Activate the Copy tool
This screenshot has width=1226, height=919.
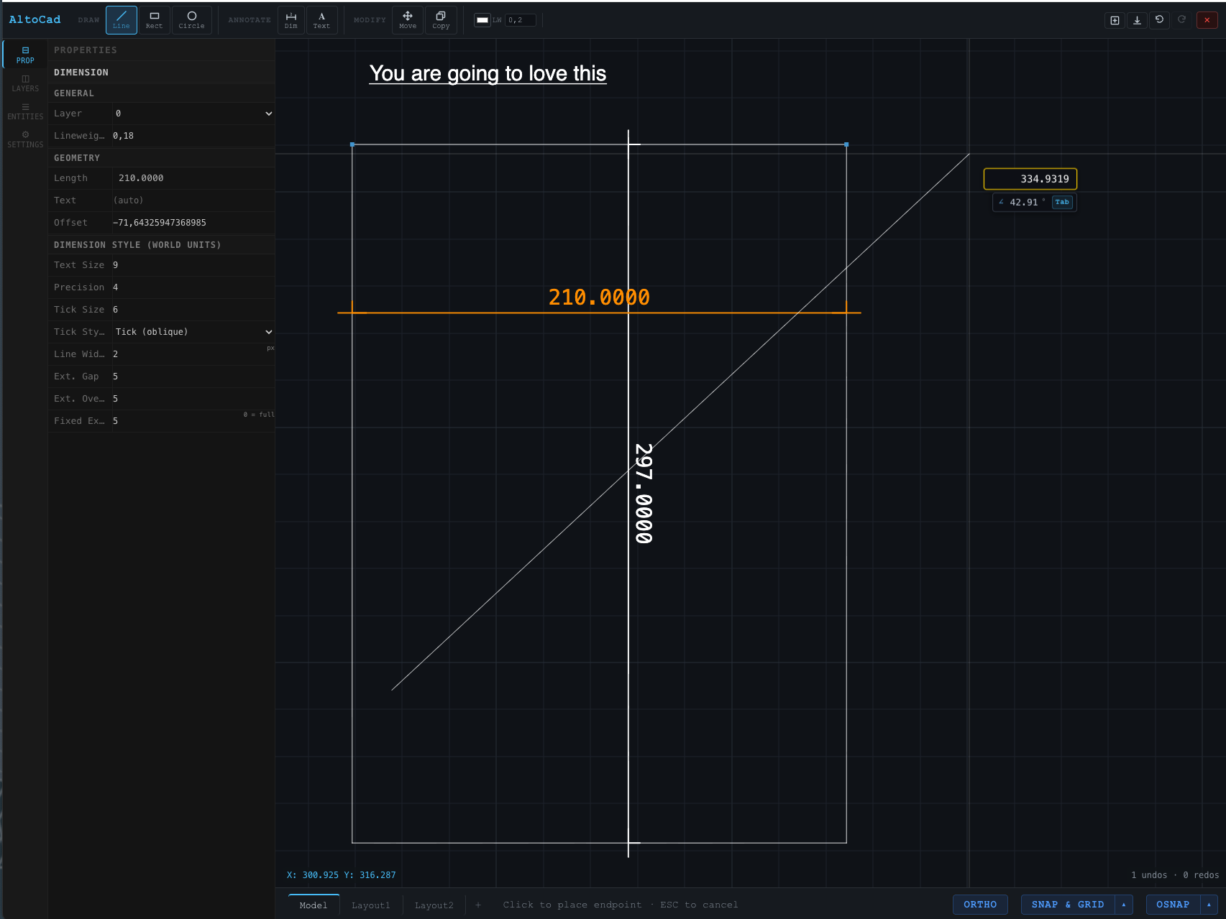(x=440, y=19)
